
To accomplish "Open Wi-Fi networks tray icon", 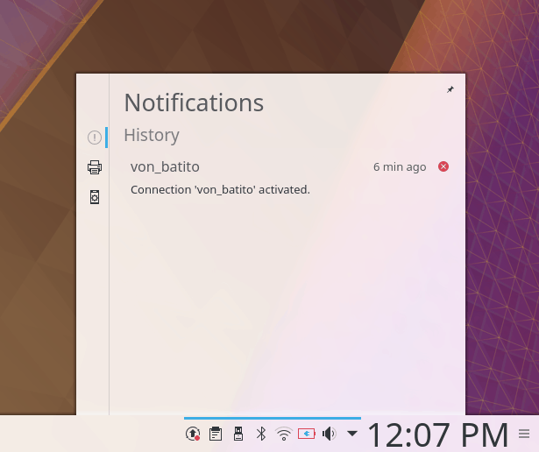I will 284,434.
